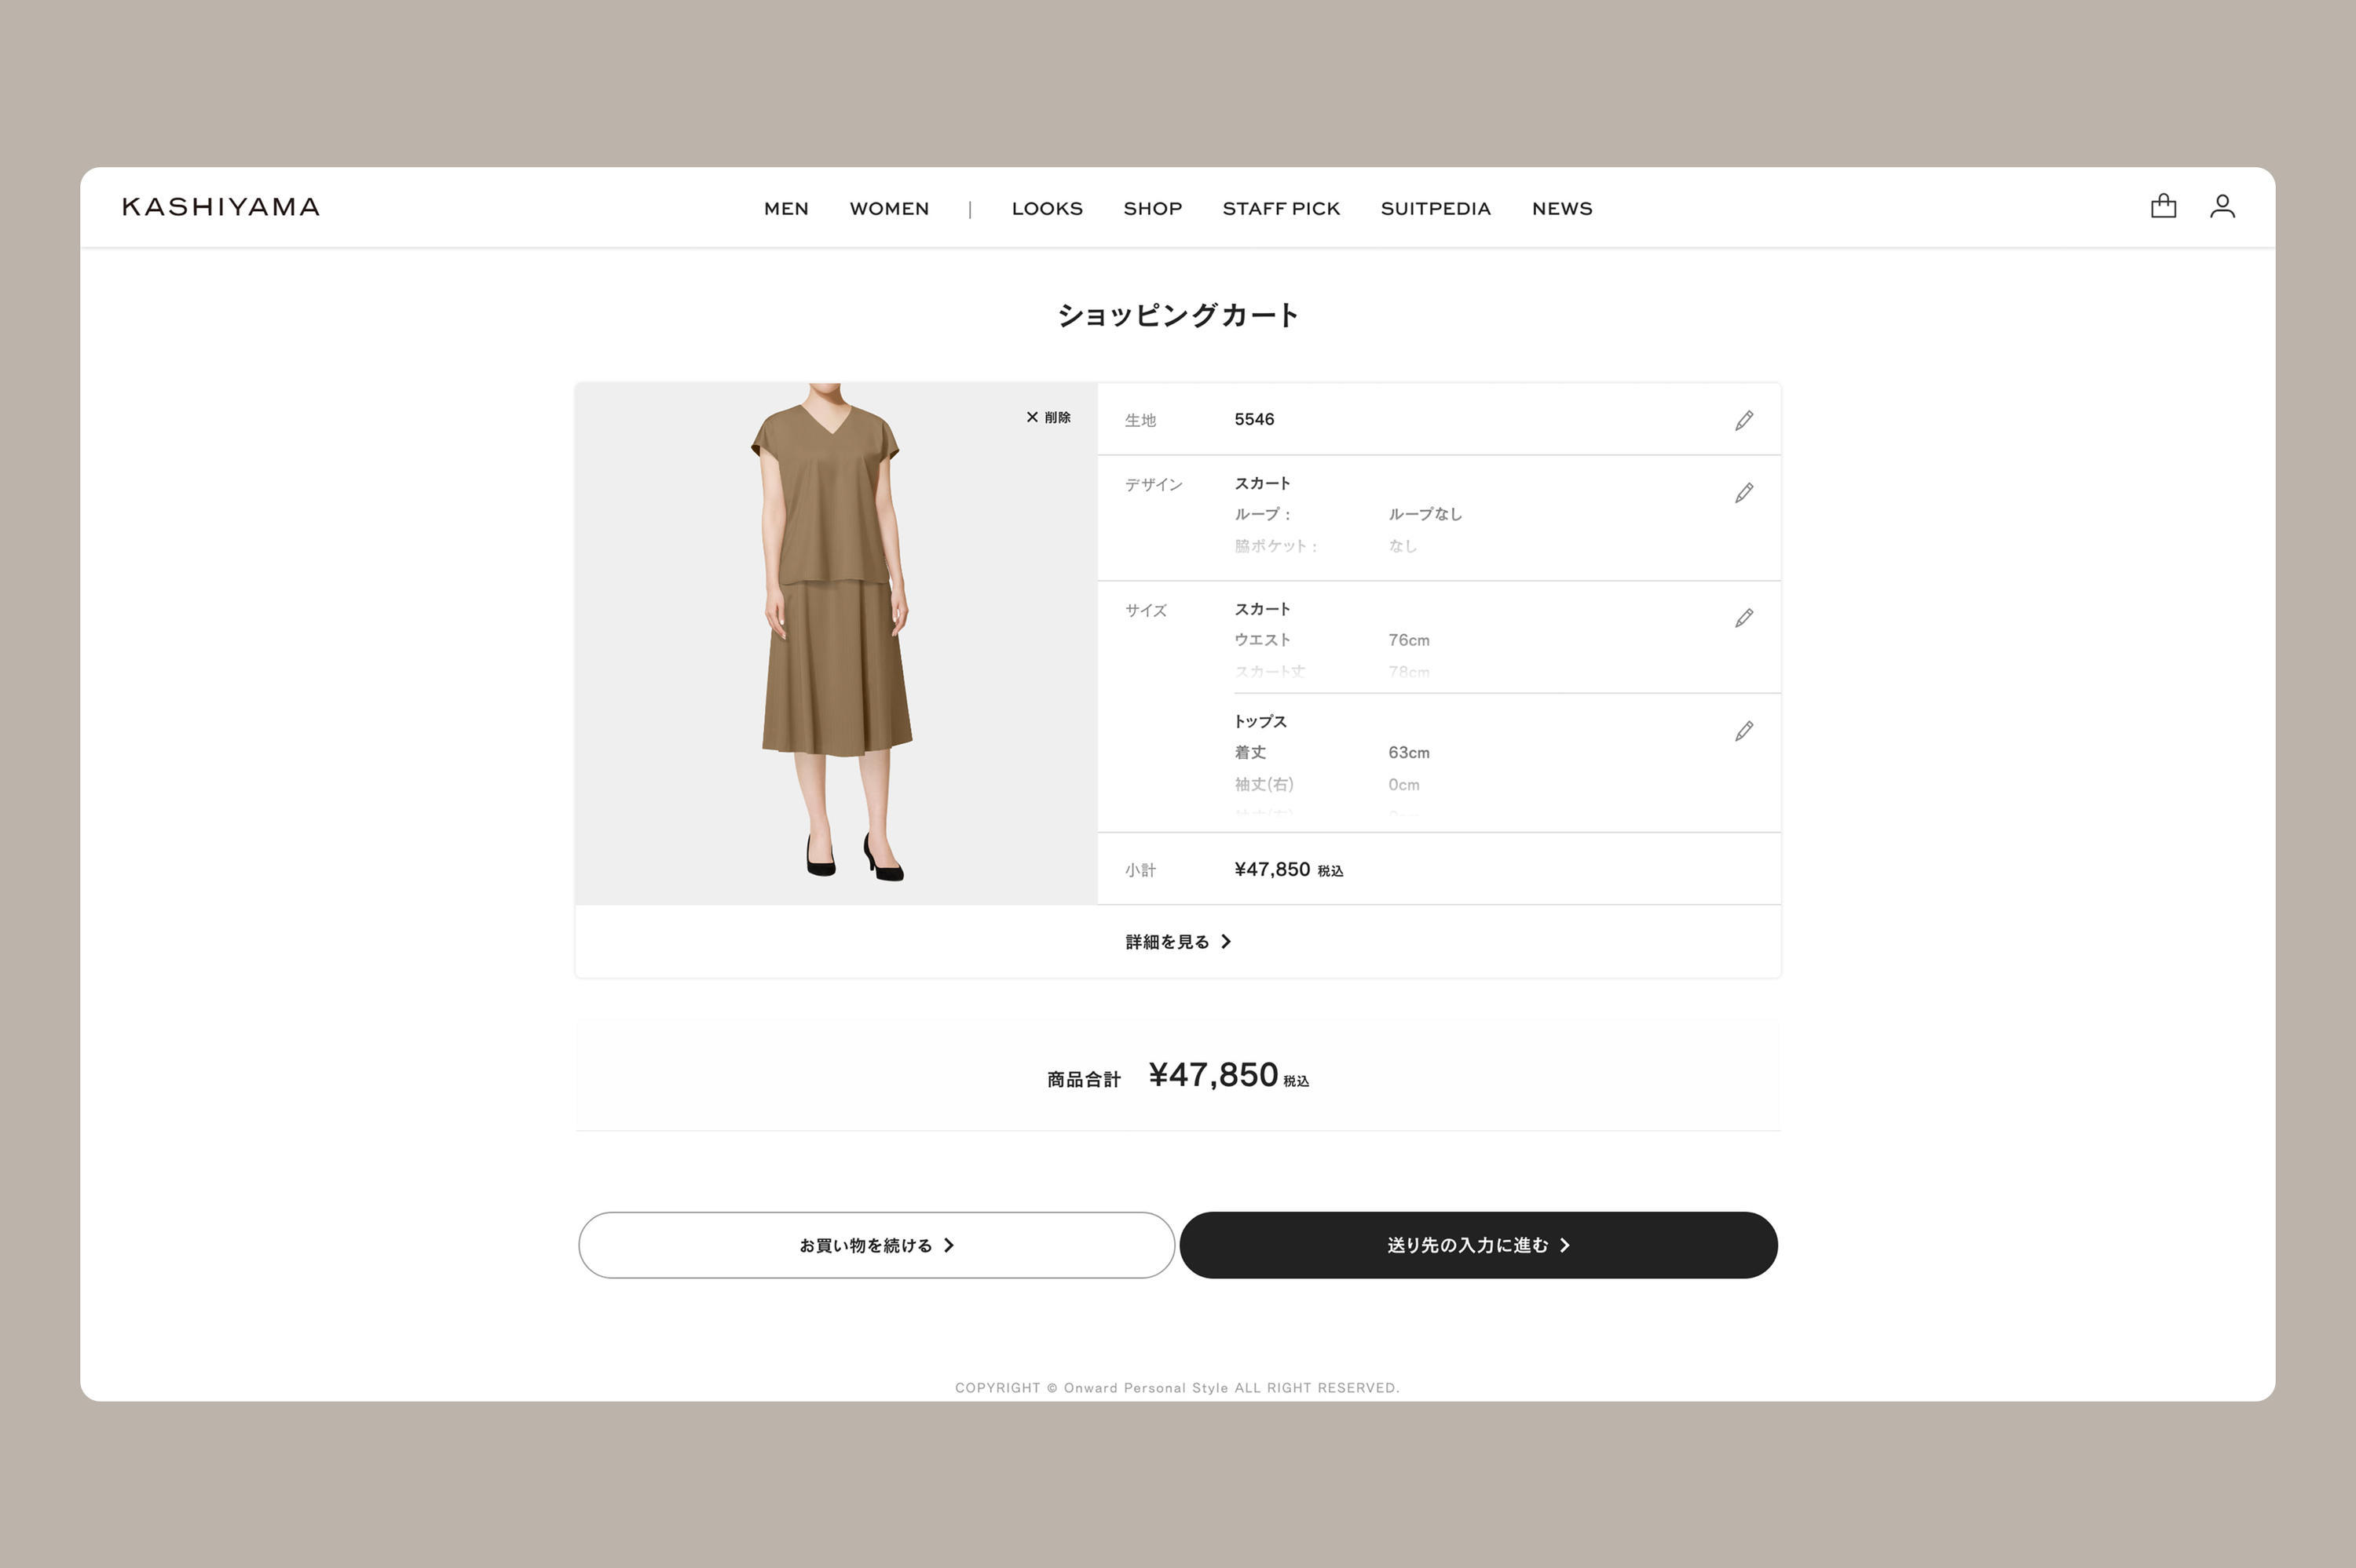Edit the fabric 生地 5546 with pencil icon
This screenshot has width=2356, height=1568.
(x=1743, y=420)
